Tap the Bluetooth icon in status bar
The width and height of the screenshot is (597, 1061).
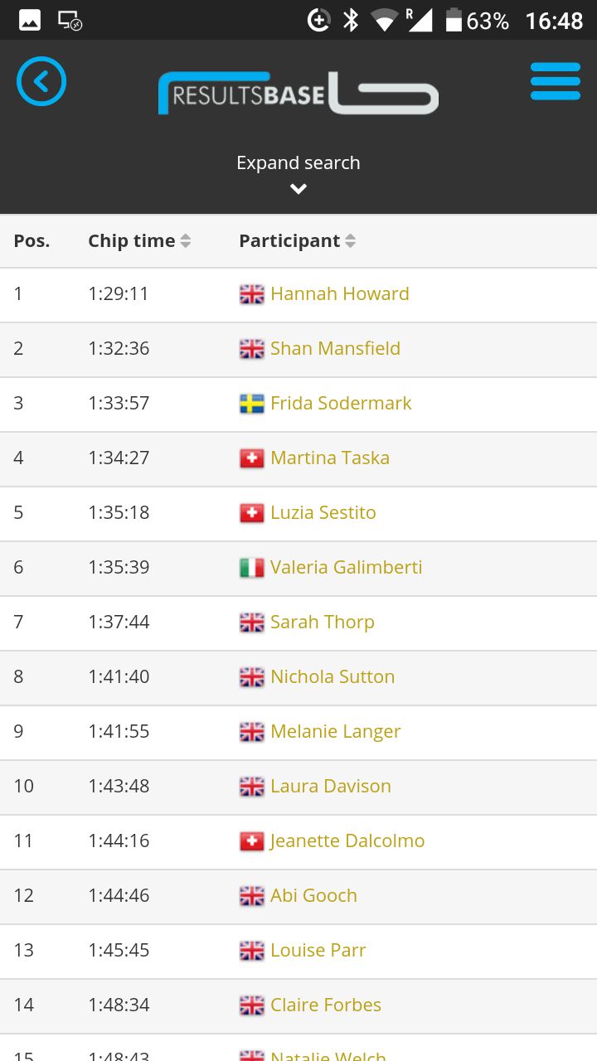(351, 20)
